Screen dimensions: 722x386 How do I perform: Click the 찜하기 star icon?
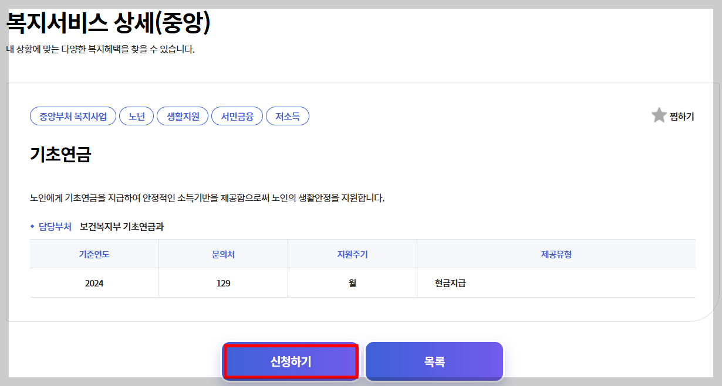(x=659, y=115)
